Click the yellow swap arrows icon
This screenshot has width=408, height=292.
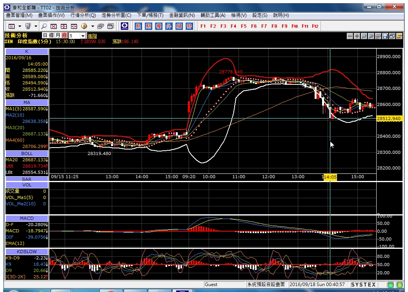[399, 36]
